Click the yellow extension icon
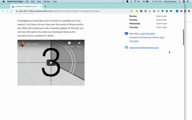192x120 pixels. pos(137,11)
